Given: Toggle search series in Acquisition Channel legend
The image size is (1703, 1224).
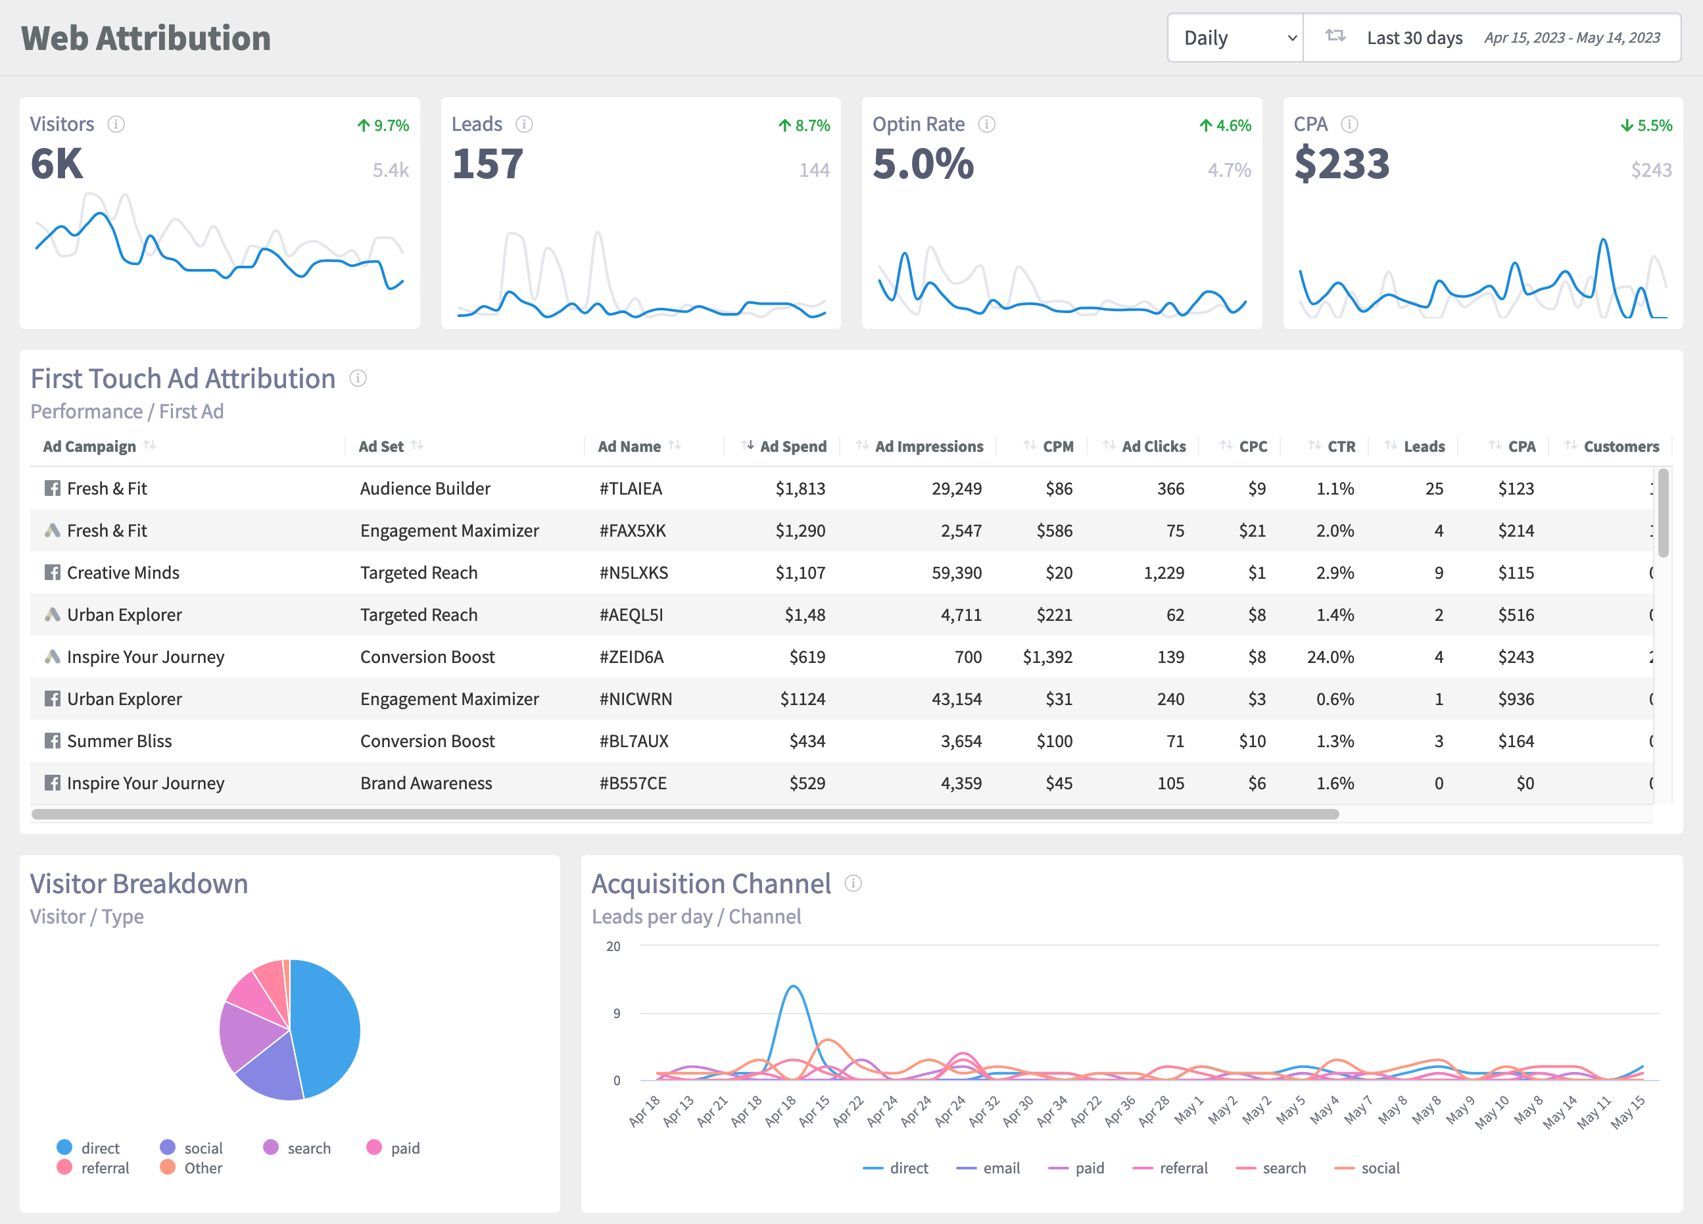Looking at the screenshot, I should tap(1270, 1167).
